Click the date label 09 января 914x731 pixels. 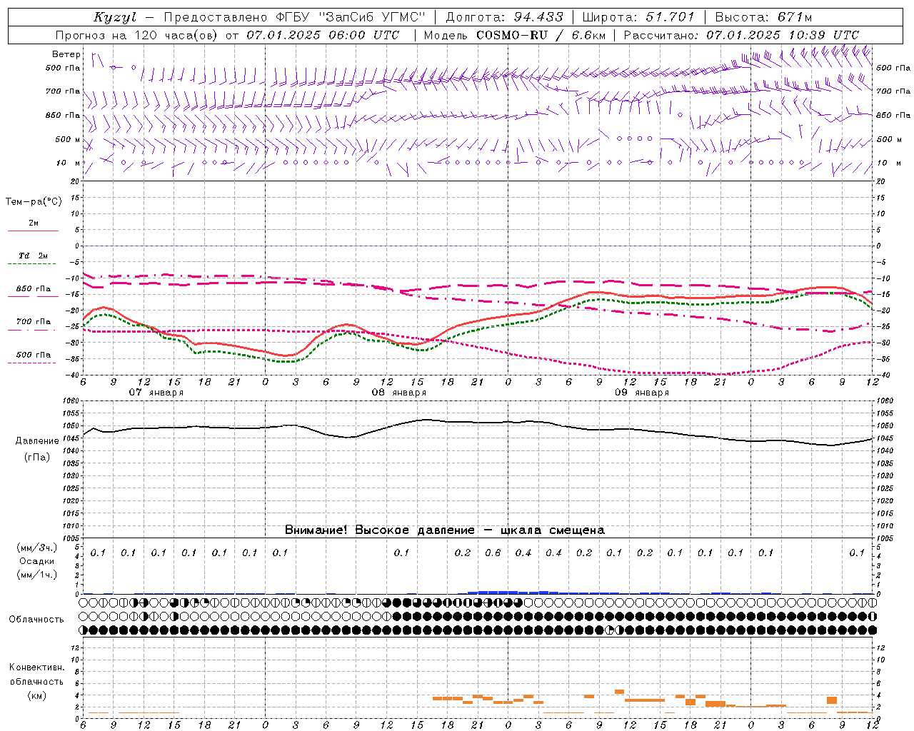point(641,393)
